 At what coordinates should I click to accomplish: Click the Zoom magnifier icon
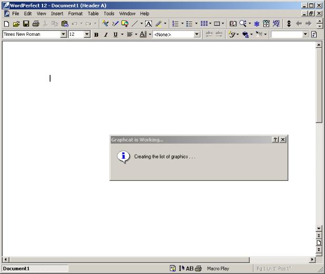[243, 24]
